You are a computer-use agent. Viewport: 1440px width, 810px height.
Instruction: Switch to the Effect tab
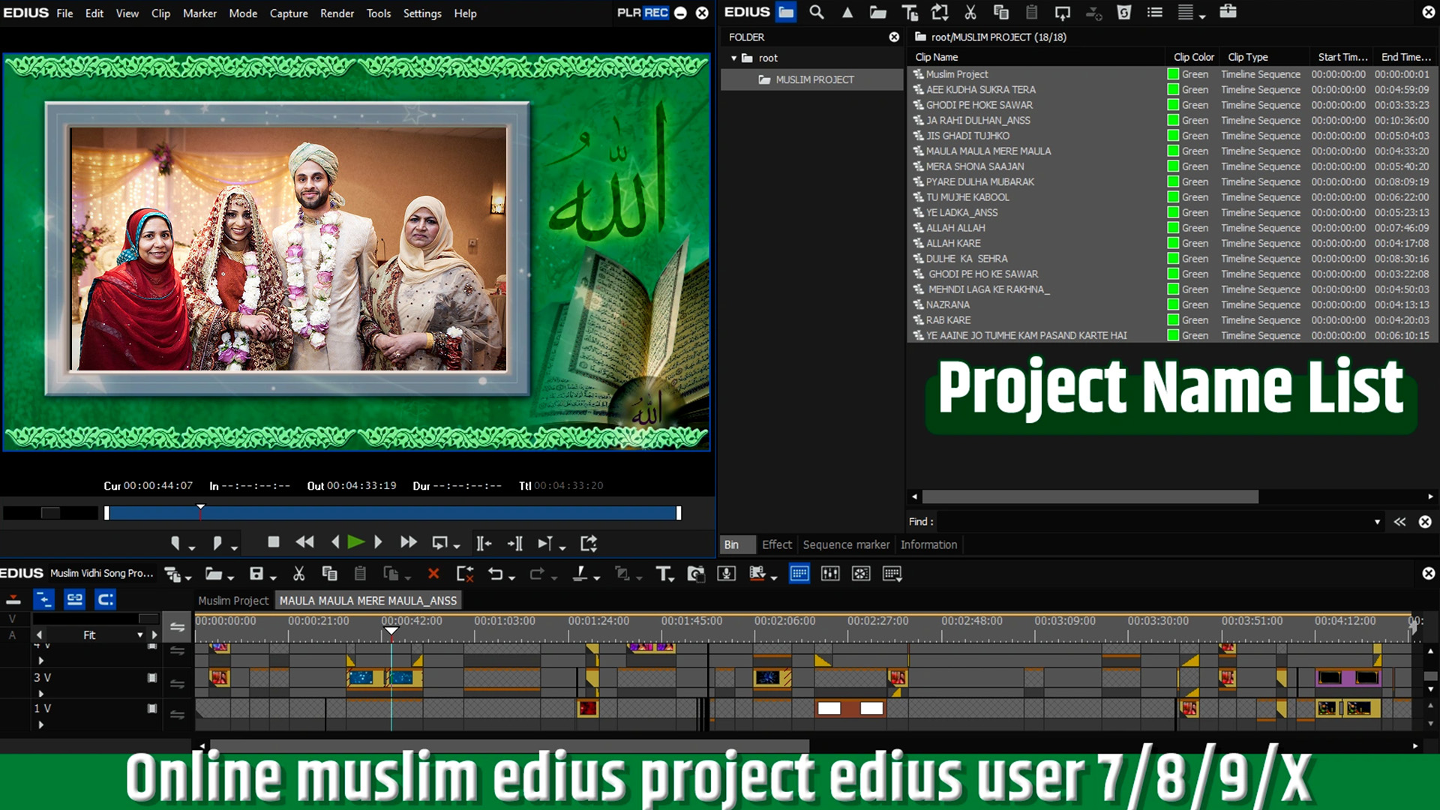(x=776, y=544)
